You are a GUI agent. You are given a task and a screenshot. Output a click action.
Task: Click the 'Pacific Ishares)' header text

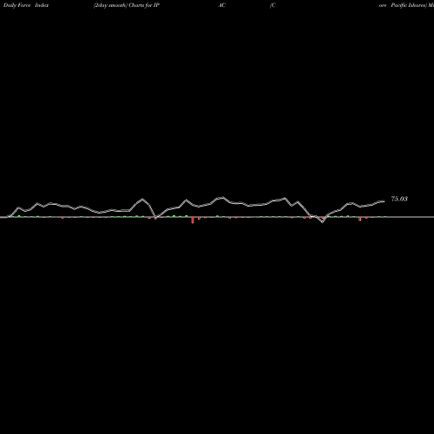tap(409, 5)
